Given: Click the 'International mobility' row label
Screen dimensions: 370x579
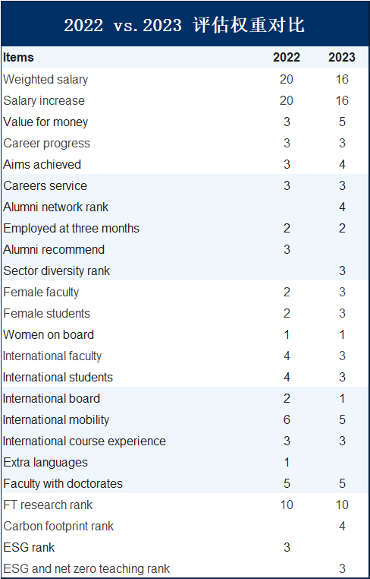Looking at the screenshot, I should 56,420.
